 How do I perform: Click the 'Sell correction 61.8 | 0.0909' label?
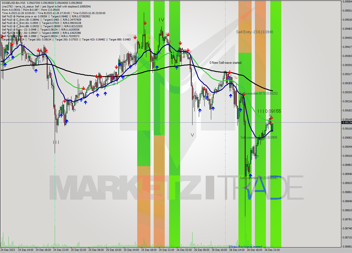pyautogui.click(x=259, y=137)
